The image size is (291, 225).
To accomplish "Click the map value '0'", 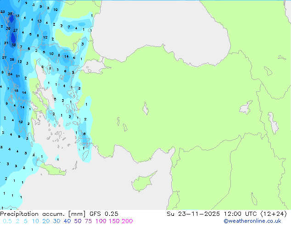I will 55,99.
